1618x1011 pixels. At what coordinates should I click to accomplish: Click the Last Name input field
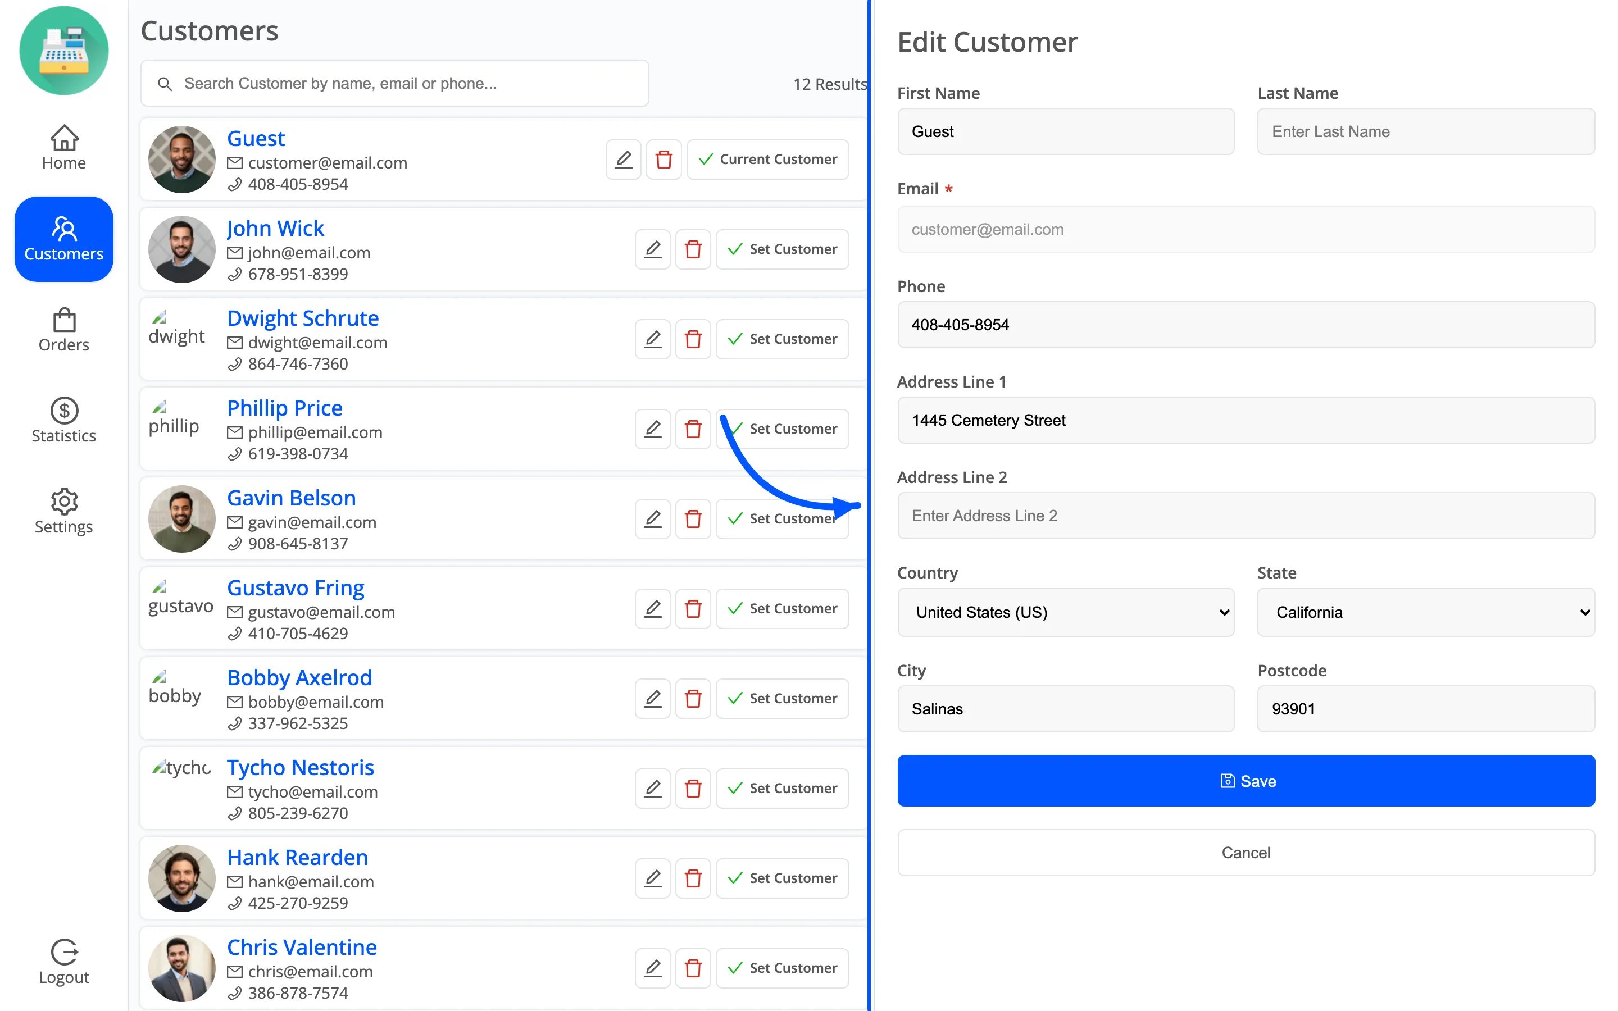pos(1426,132)
